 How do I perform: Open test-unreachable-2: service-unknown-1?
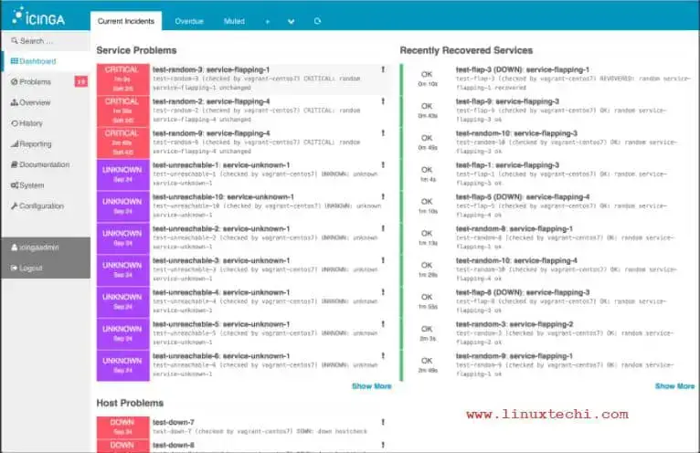point(221,228)
